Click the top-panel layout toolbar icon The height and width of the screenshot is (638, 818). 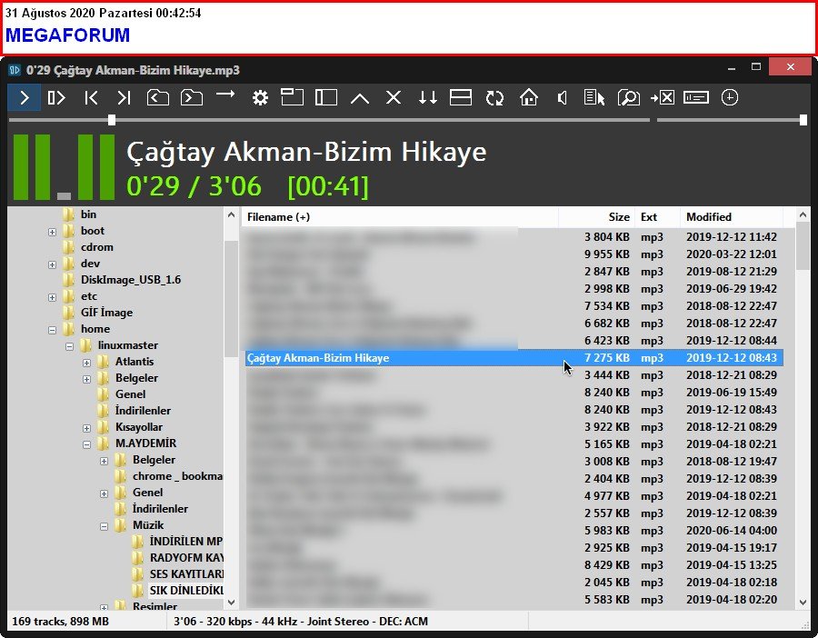[292, 97]
